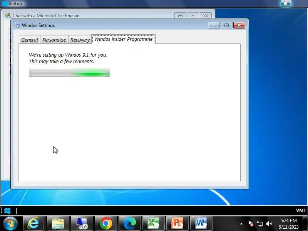Launch Google Chrome from the taskbar
308x231 pixels.
click(x=105, y=224)
